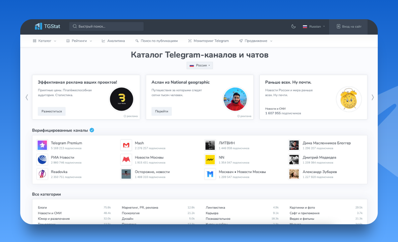Open Маркетинг, PR, реклама category

(x=140, y=208)
